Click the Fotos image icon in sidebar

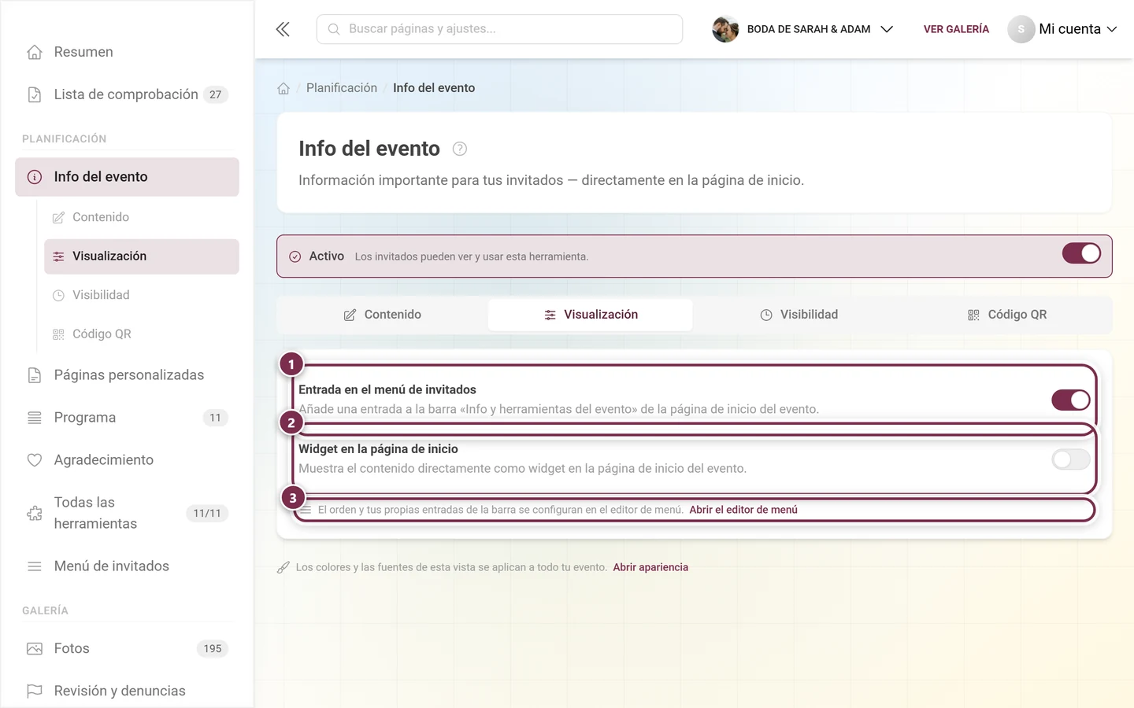click(x=35, y=649)
